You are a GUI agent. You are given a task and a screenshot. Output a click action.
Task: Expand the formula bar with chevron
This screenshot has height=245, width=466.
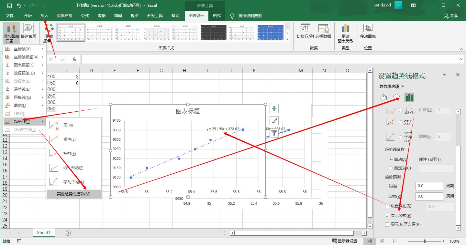(461, 59)
